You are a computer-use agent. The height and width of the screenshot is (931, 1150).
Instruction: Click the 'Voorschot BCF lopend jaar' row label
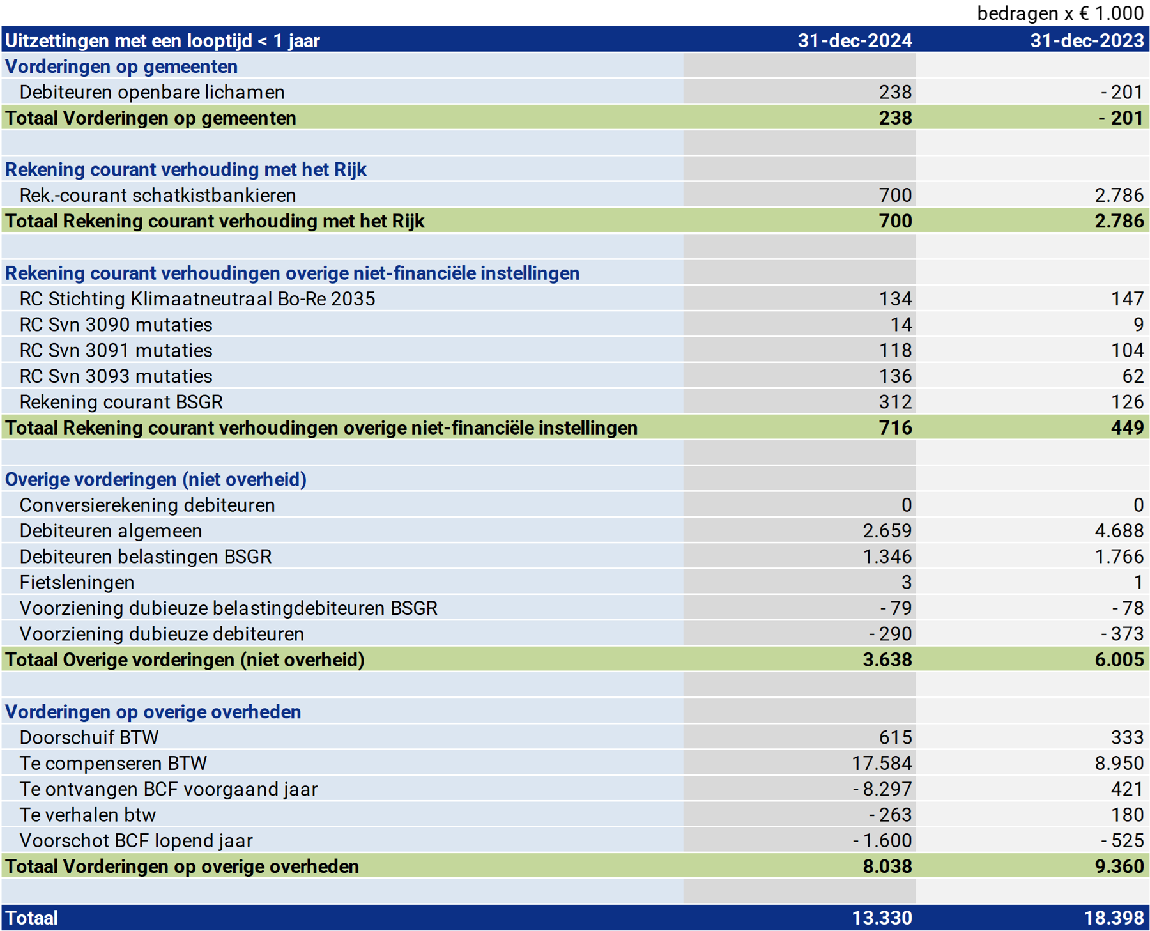136,840
